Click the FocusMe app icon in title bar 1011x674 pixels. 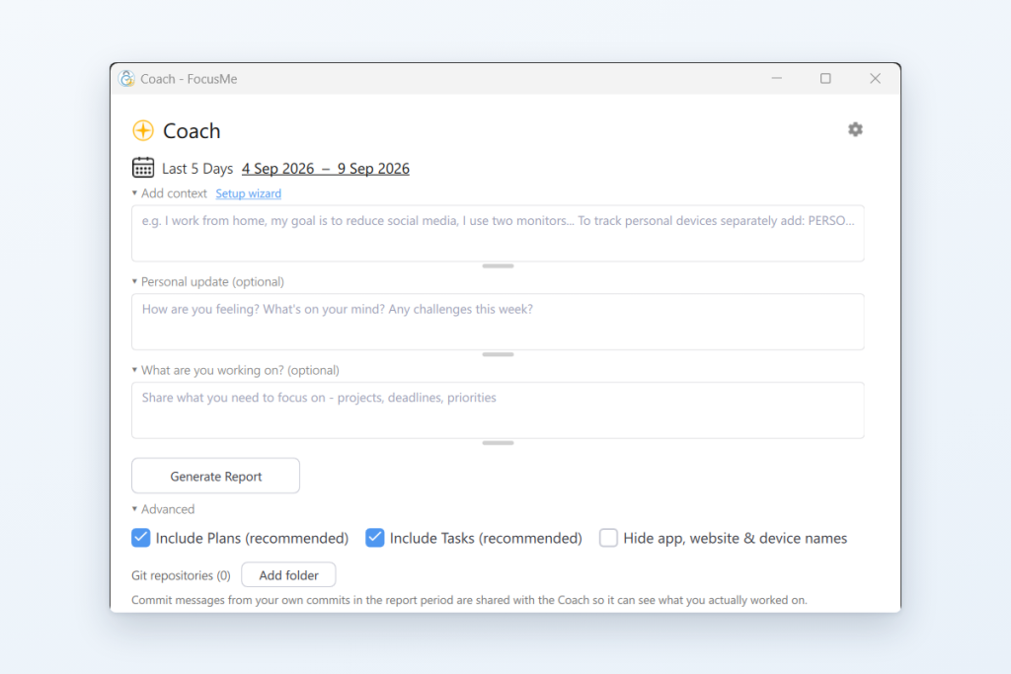pyautogui.click(x=126, y=79)
